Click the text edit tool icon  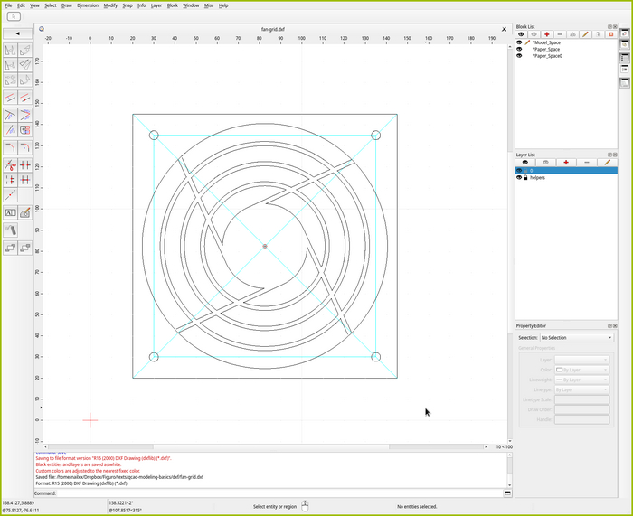[x=10, y=213]
